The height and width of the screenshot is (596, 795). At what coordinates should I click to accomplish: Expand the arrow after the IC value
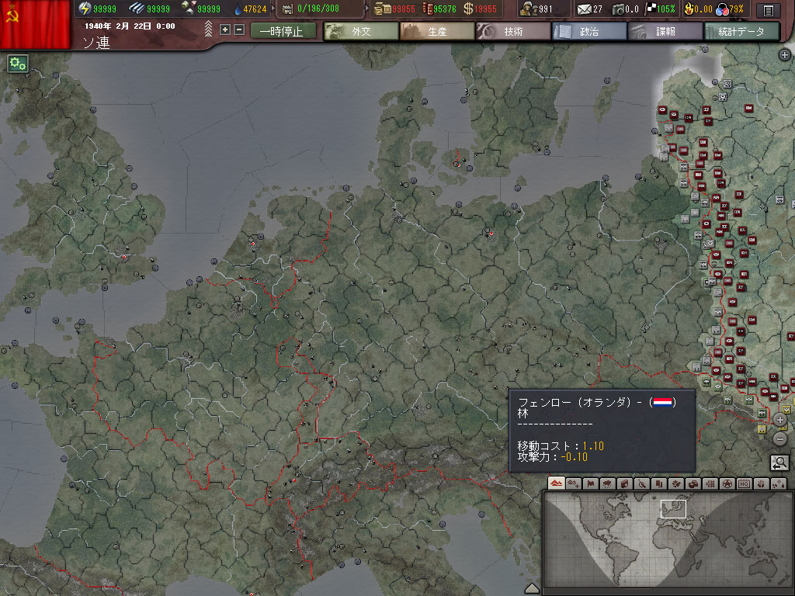pos(367,9)
